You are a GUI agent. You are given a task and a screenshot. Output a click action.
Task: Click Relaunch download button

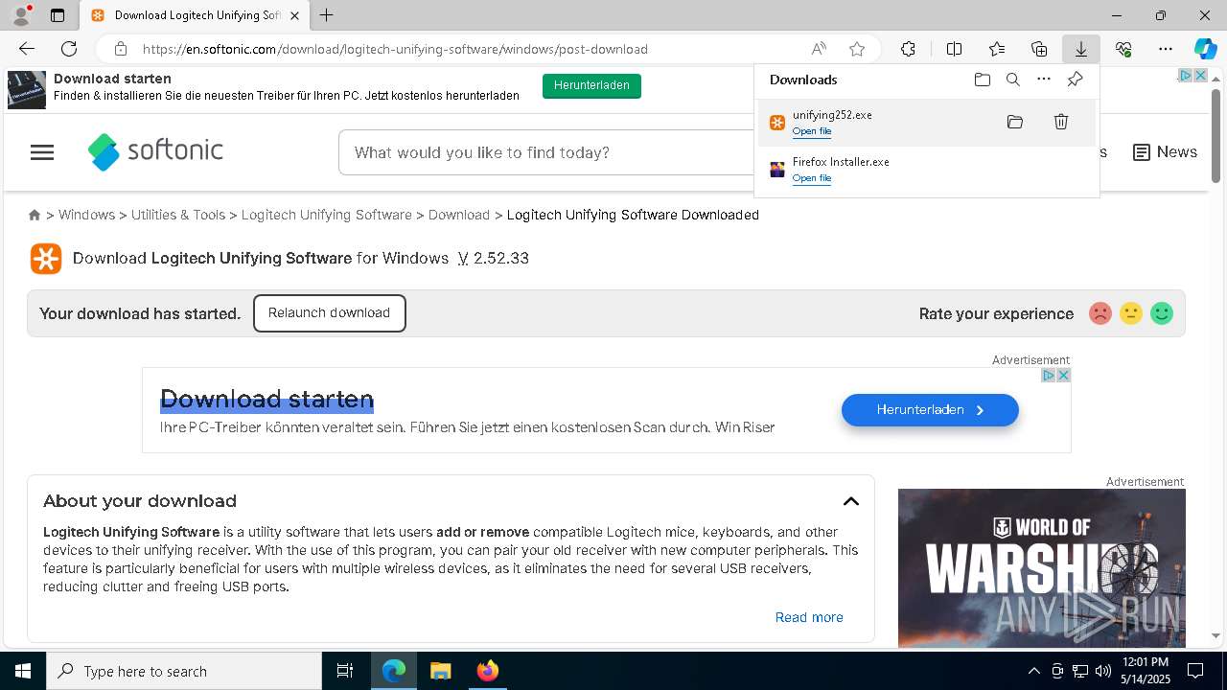click(329, 313)
